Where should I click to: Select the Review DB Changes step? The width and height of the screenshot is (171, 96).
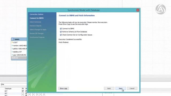pos(37,33)
